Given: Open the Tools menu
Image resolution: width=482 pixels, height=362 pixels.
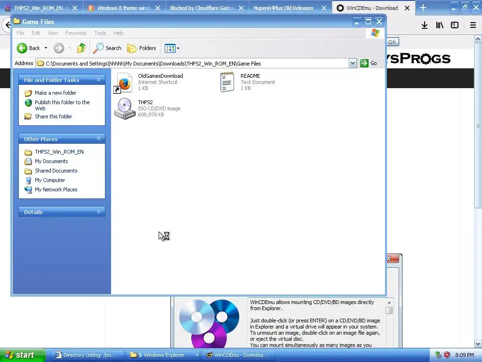Looking at the screenshot, I should [100, 33].
